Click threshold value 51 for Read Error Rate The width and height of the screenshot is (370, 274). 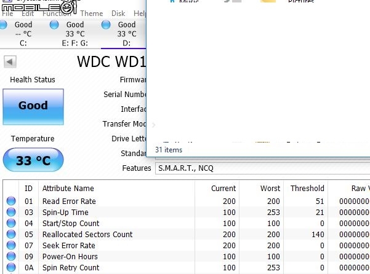[320, 202]
